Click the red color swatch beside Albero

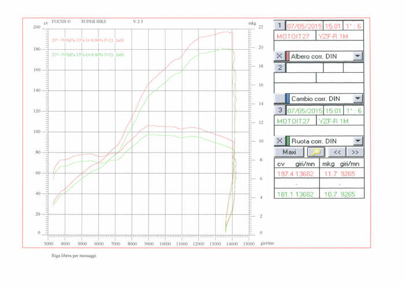click(288, 56)
